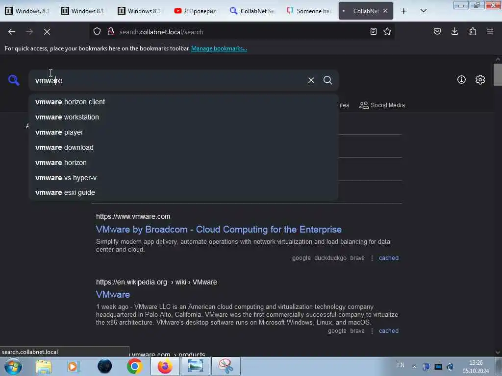This screenshot has width=502, height=376.
Task: Choose suggestion vmware esxi guide
Action: [183, 192]
